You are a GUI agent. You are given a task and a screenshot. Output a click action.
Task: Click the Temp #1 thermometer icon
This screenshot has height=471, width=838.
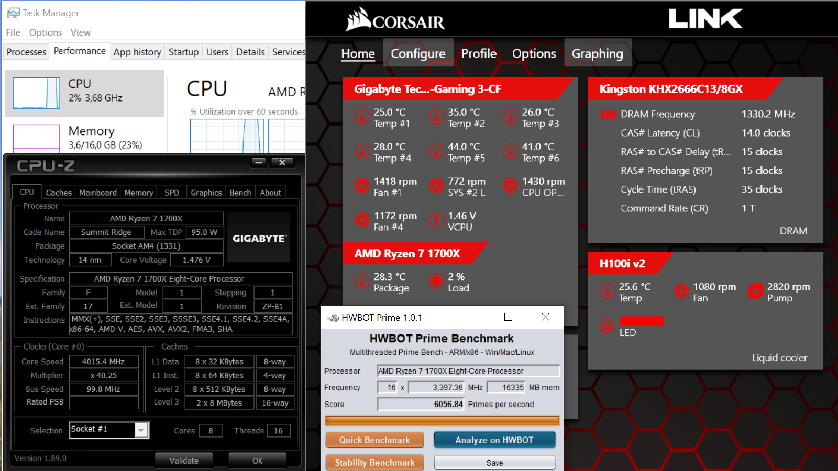[x=362, y=117]
